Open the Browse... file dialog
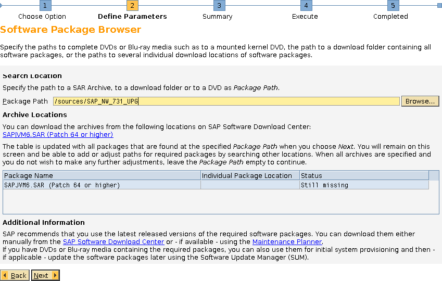The width and height of the screenshot is (442, 281). [x=420, y=101]
